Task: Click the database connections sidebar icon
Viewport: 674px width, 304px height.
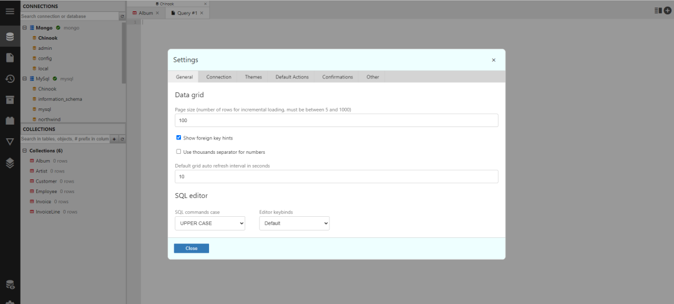Action: [x=10, y=36]
